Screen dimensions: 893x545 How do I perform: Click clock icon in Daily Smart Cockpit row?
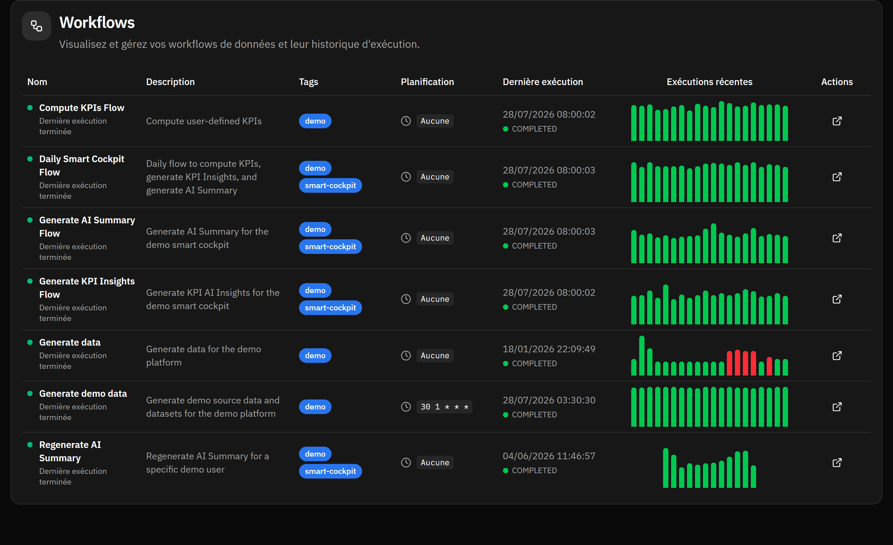tap(406, 176)
